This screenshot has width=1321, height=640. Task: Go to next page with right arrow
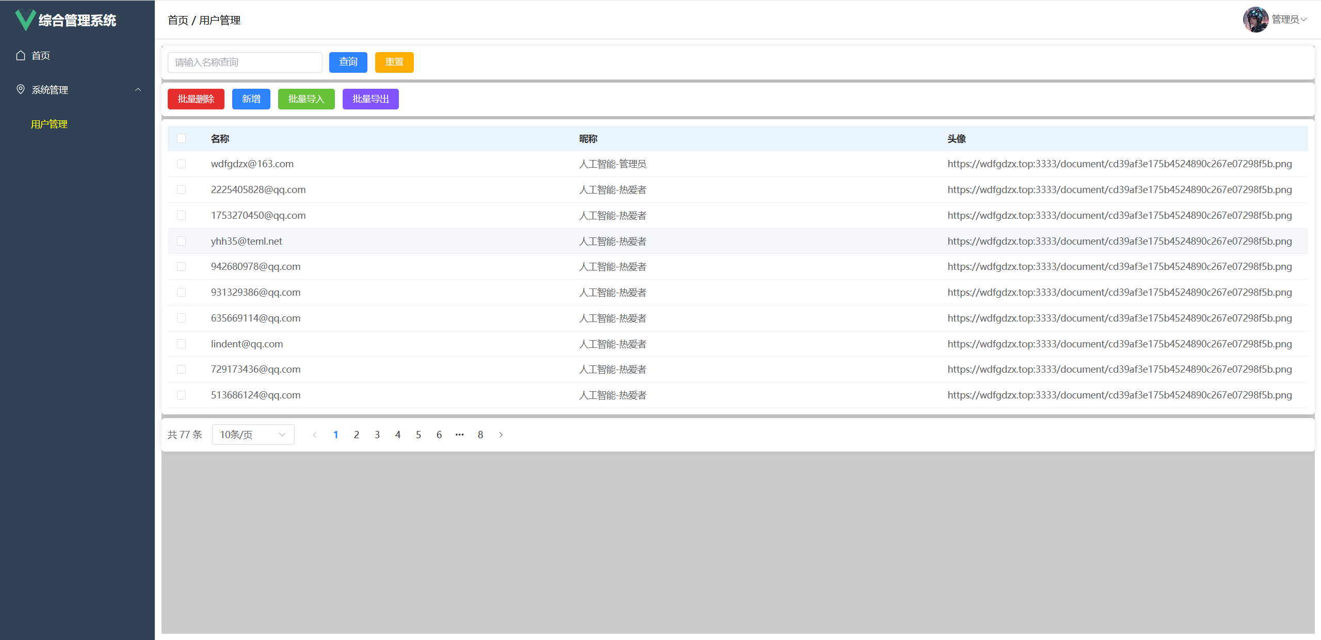tap(501, 435)
